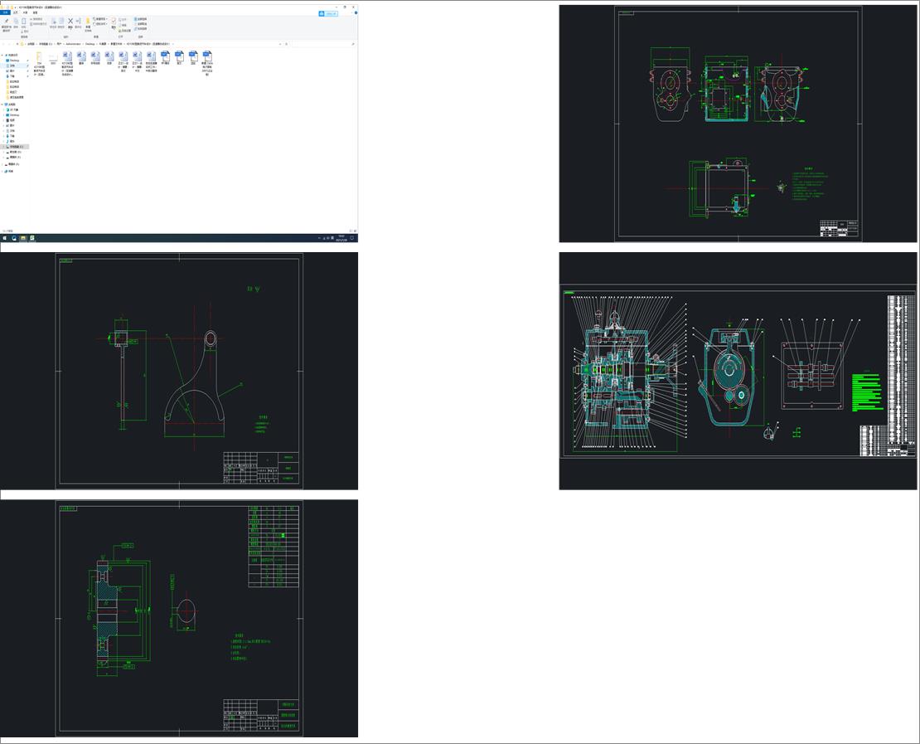
Task: Click the shift fork CAD drawing thumbnail
Action: pyautogui.click(x=179, y=371)
